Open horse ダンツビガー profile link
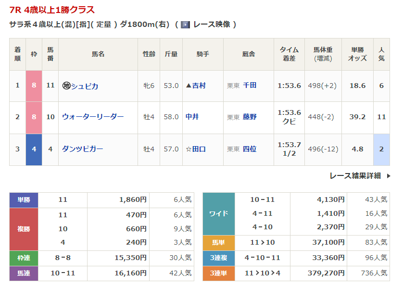Image resolution: width=403 pixels, height=286 pixels. click(82, 149)
